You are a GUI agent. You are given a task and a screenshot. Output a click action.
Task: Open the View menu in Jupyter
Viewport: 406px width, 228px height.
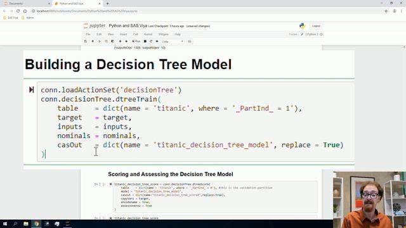(x=110, y=34)
